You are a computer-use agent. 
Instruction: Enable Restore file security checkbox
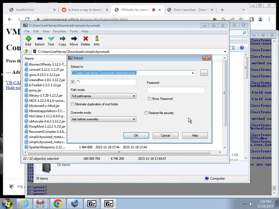146,113
